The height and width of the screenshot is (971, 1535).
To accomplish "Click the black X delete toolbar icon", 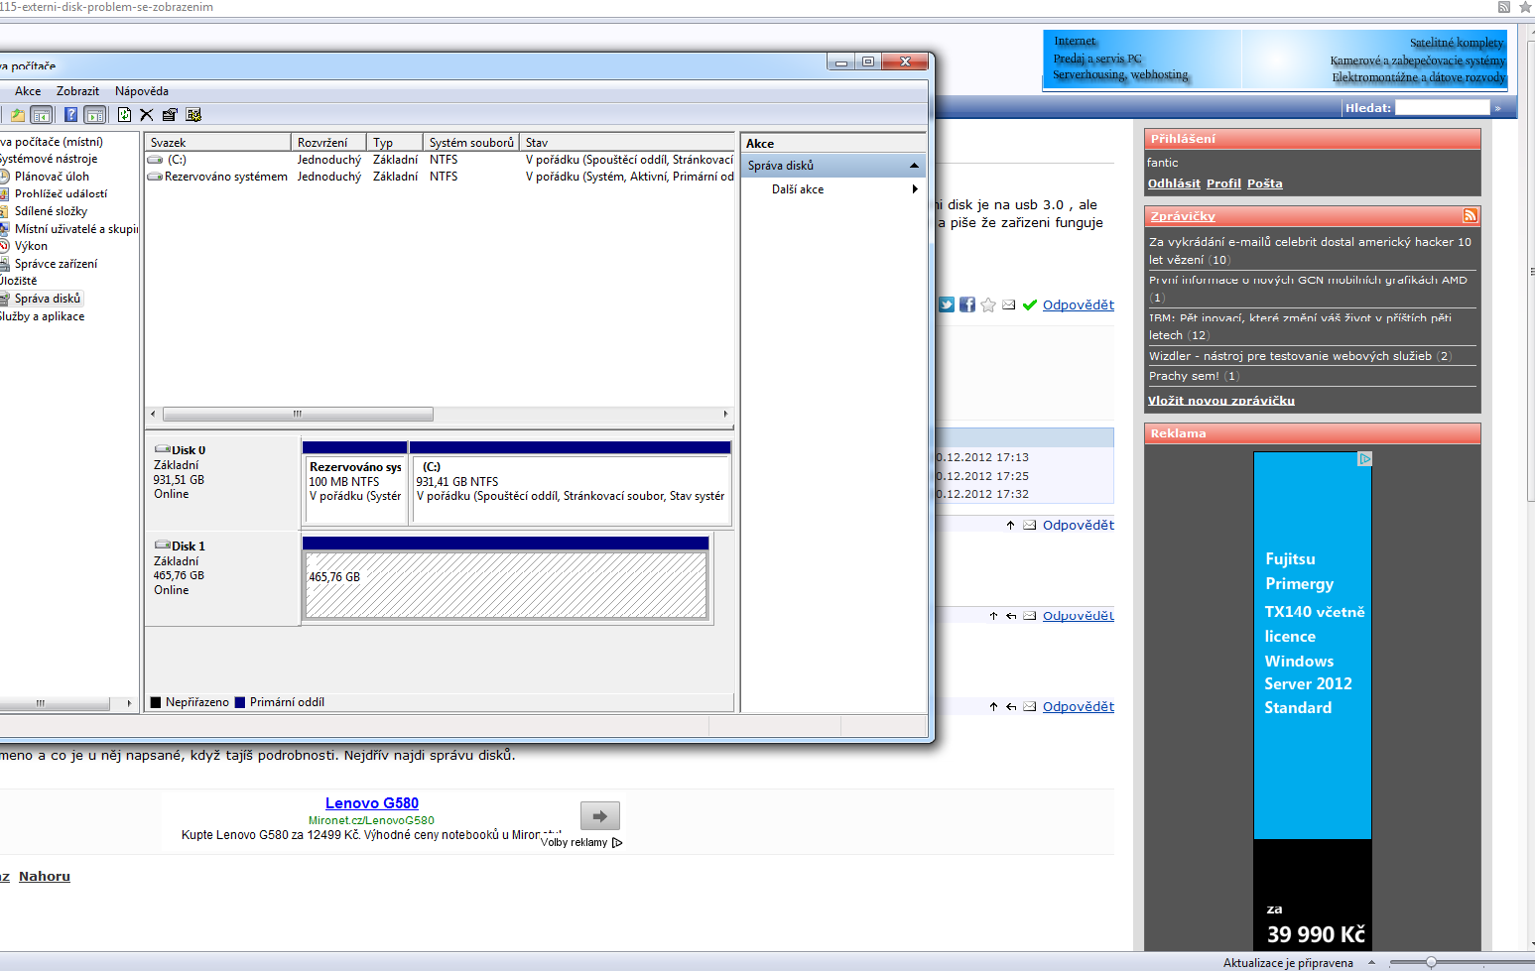I will pyautogui.click(x=147, y=115).
